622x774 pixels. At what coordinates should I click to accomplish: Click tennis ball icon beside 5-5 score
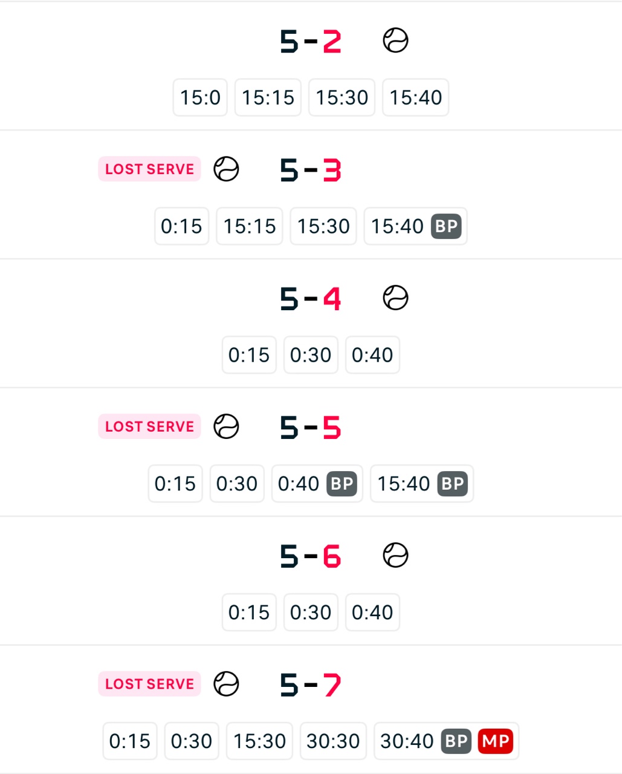click(x=226, y=426)
